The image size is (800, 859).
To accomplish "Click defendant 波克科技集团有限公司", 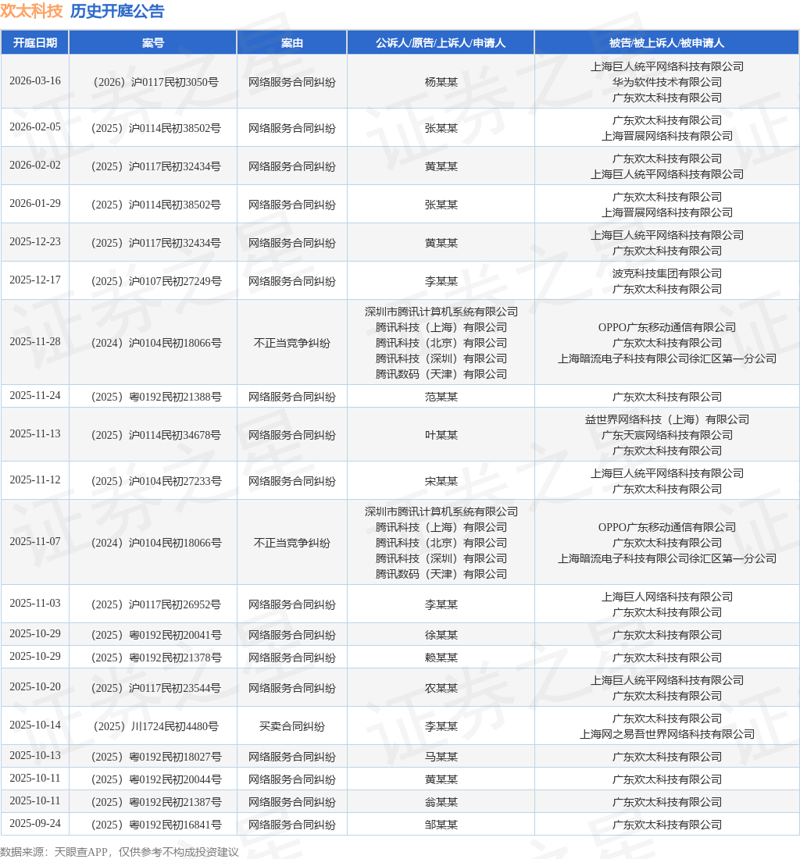I will (667, 273).
